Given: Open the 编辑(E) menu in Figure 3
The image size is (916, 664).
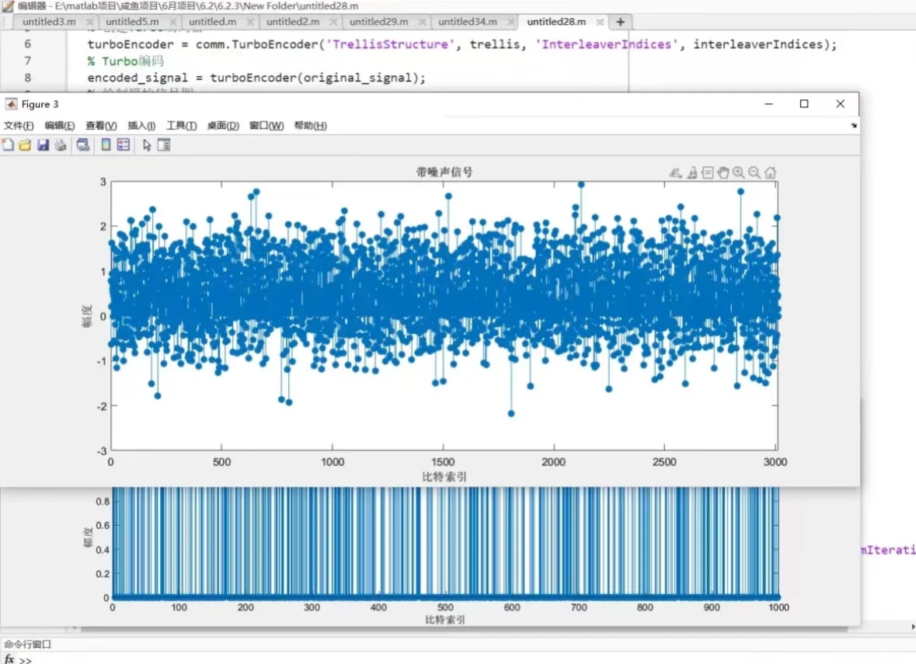Looking at the screenshot, I should click(x=60, y=126).
